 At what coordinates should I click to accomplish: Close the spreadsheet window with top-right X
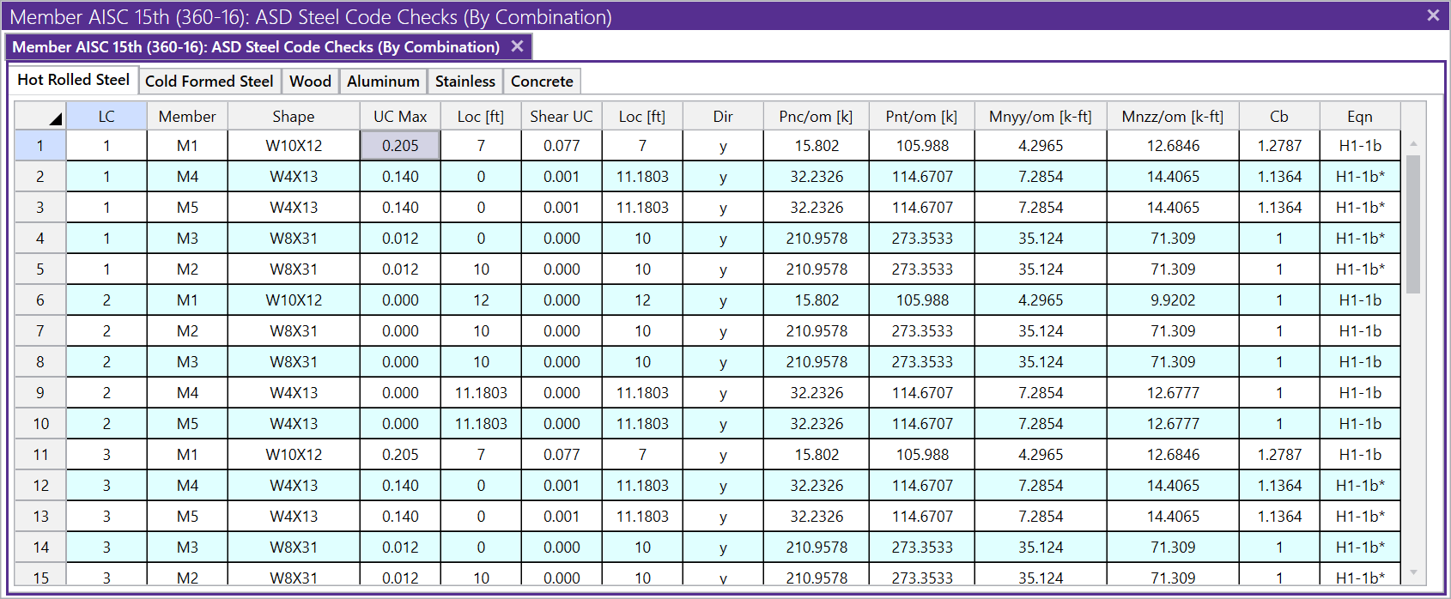(x=1433, y=15)
